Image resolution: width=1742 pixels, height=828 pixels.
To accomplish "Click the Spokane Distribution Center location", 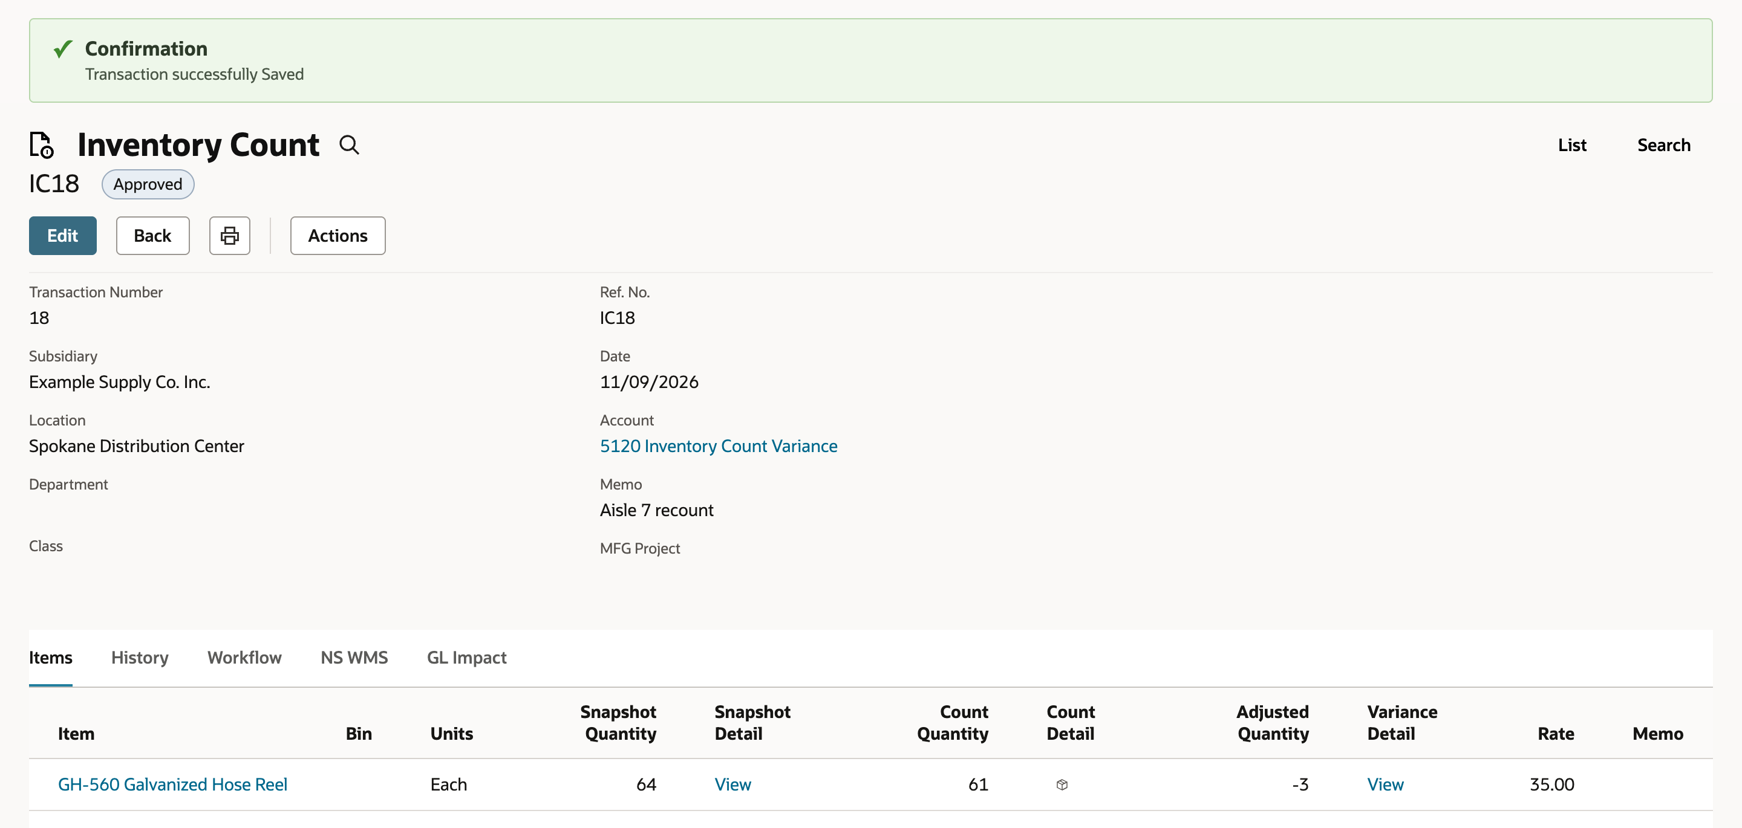I will (137, 446).
